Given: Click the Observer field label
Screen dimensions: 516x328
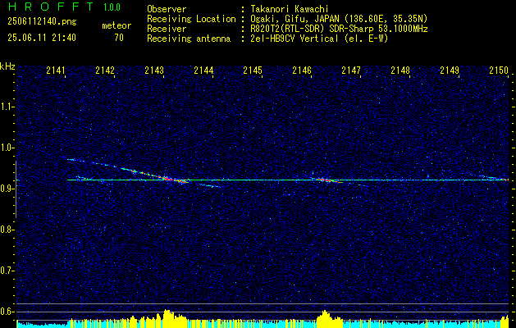Looking at the screenshot, I should click(x=167, y=9).
